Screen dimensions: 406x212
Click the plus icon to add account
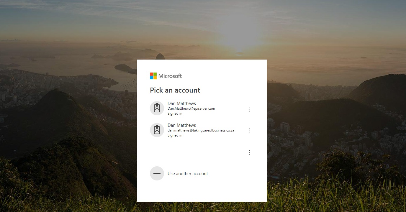tap(157, 173)
